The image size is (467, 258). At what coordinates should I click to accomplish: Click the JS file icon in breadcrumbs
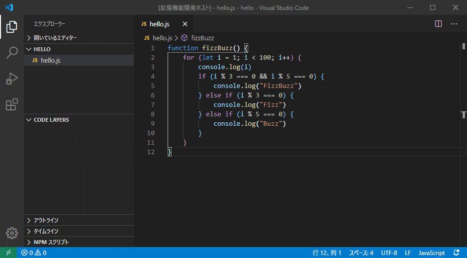pyautogui.click(x=147, y=38)
